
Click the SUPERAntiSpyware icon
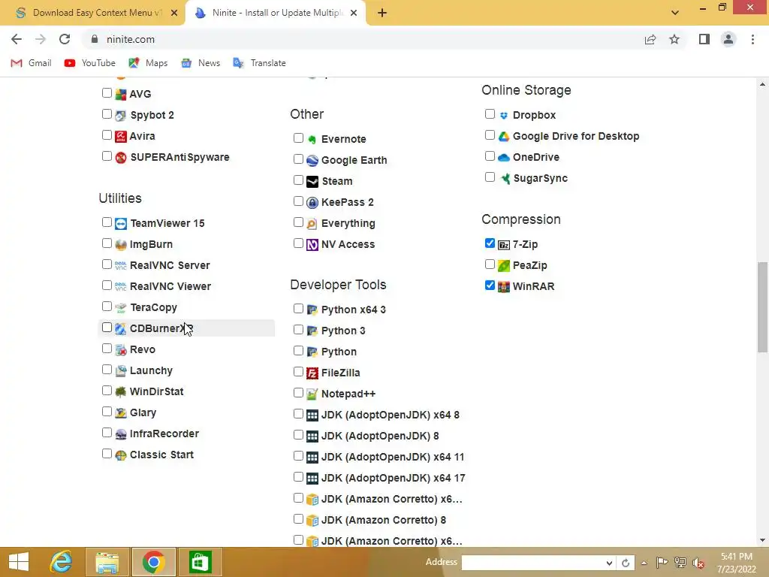121,158
